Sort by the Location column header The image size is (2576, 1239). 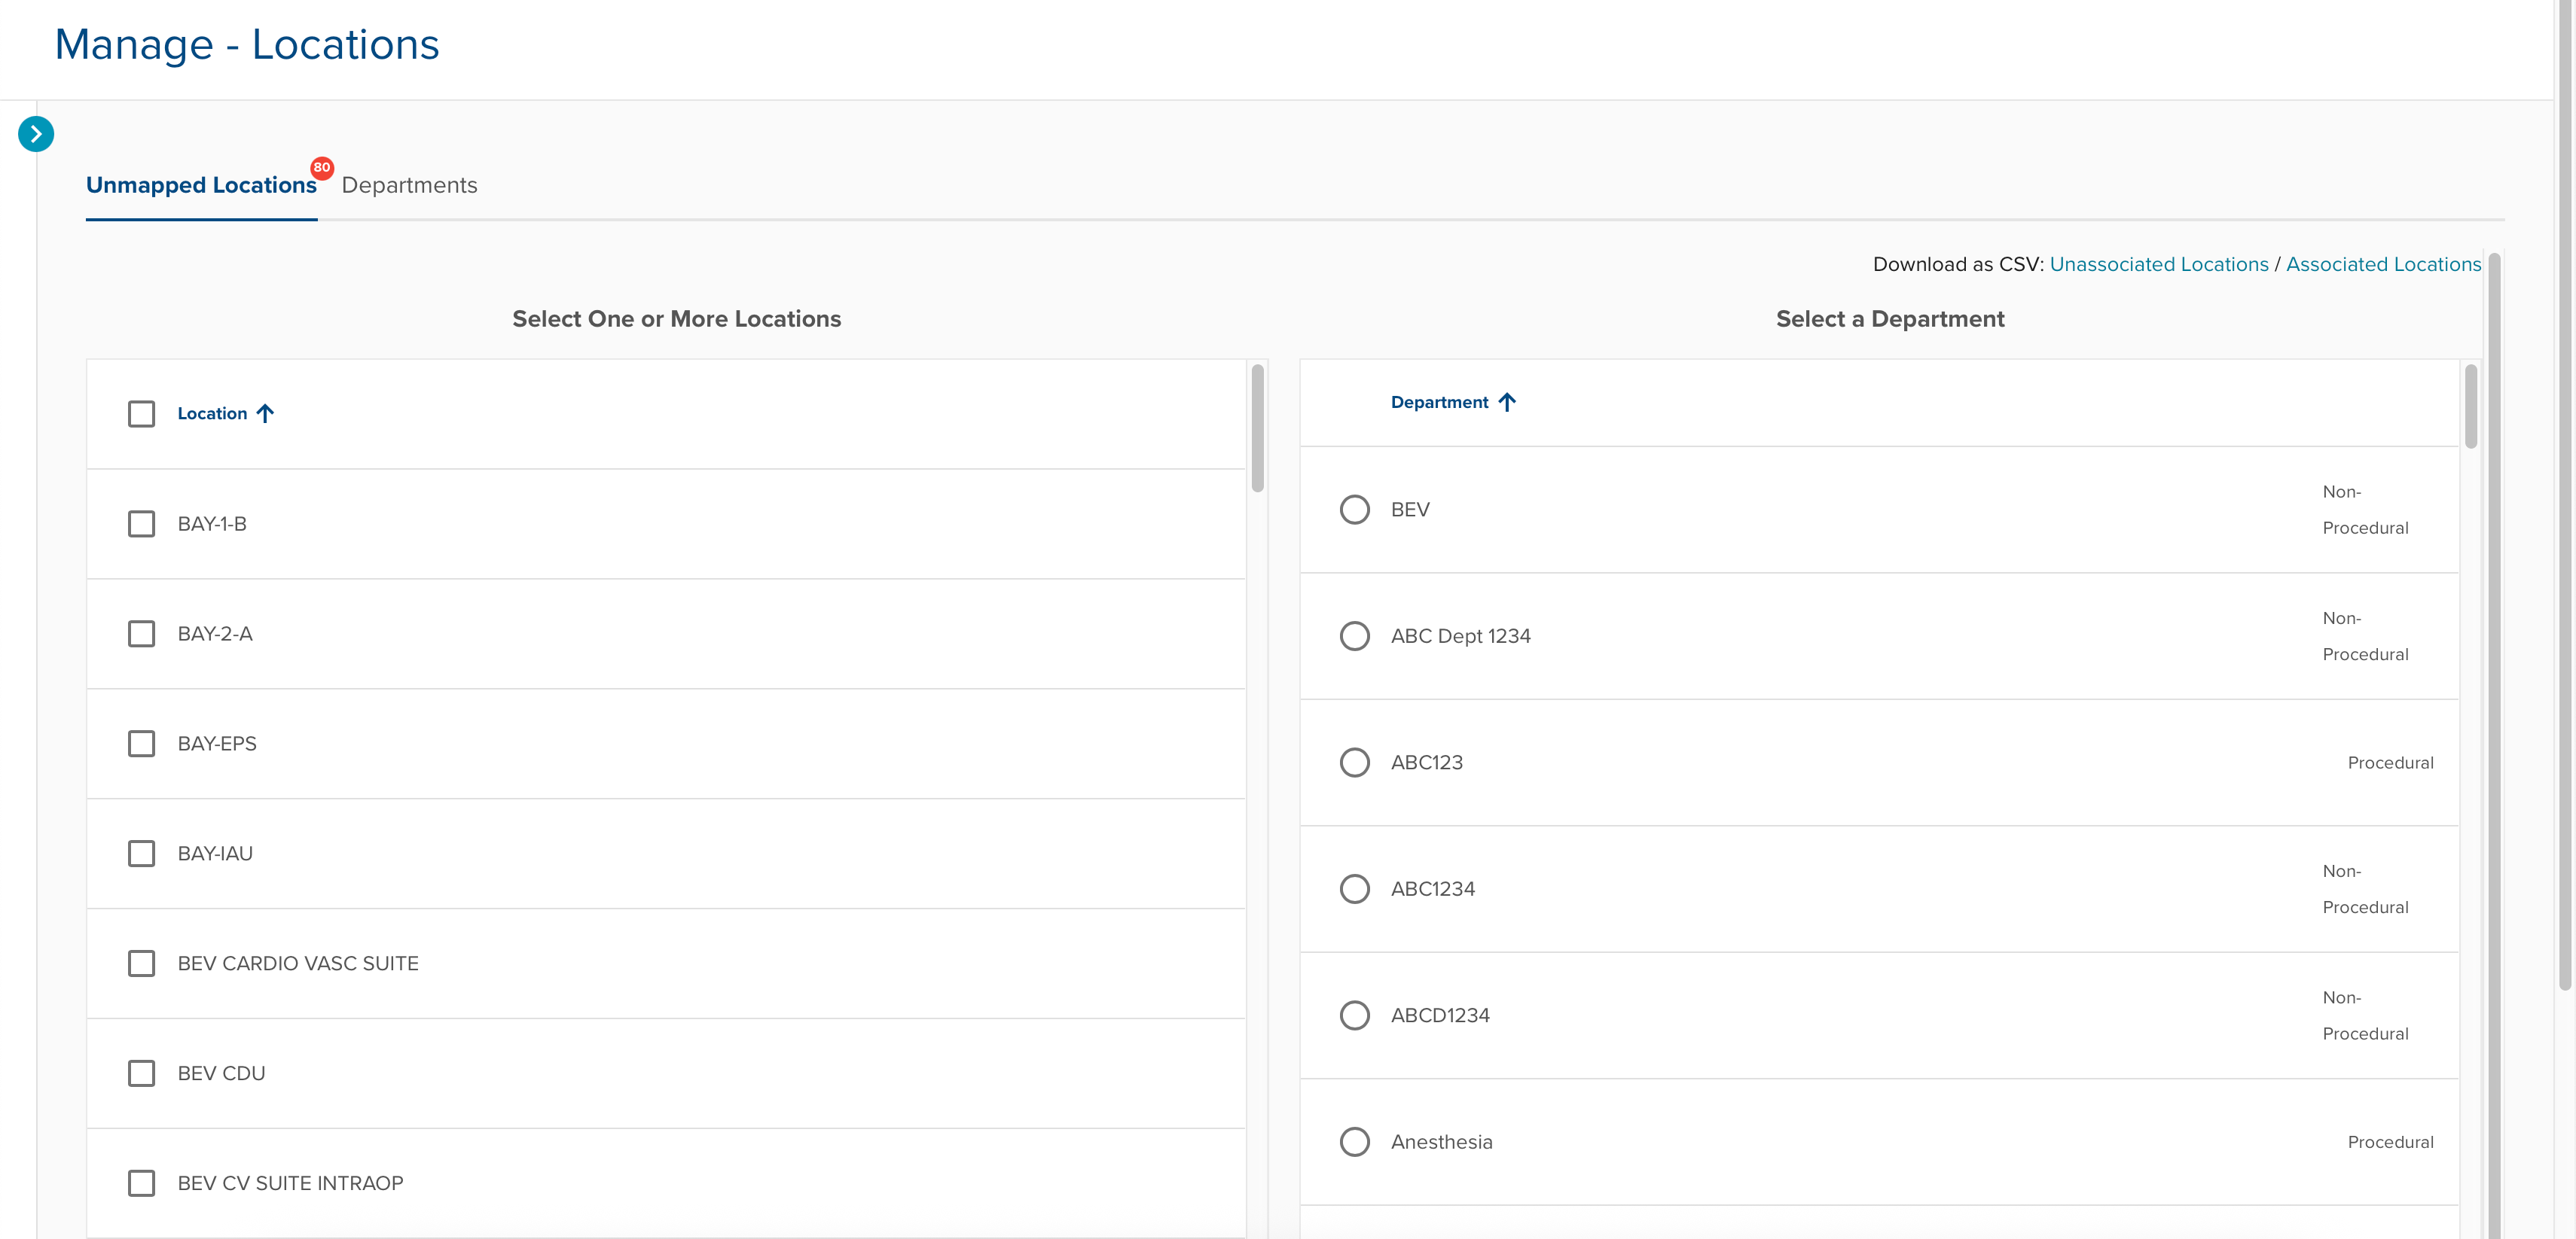[x=212, y=414]
